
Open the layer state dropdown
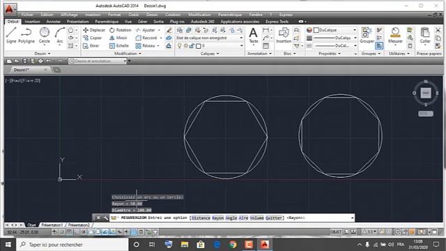coord(209,38)
